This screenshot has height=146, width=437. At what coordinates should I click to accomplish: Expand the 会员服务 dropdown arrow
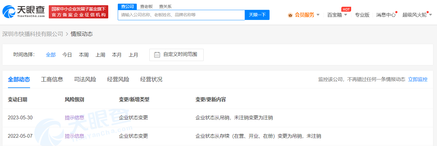318,15
